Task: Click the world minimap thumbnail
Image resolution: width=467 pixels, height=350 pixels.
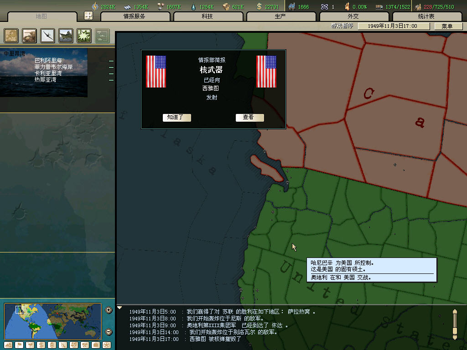Action: (53, 321)
